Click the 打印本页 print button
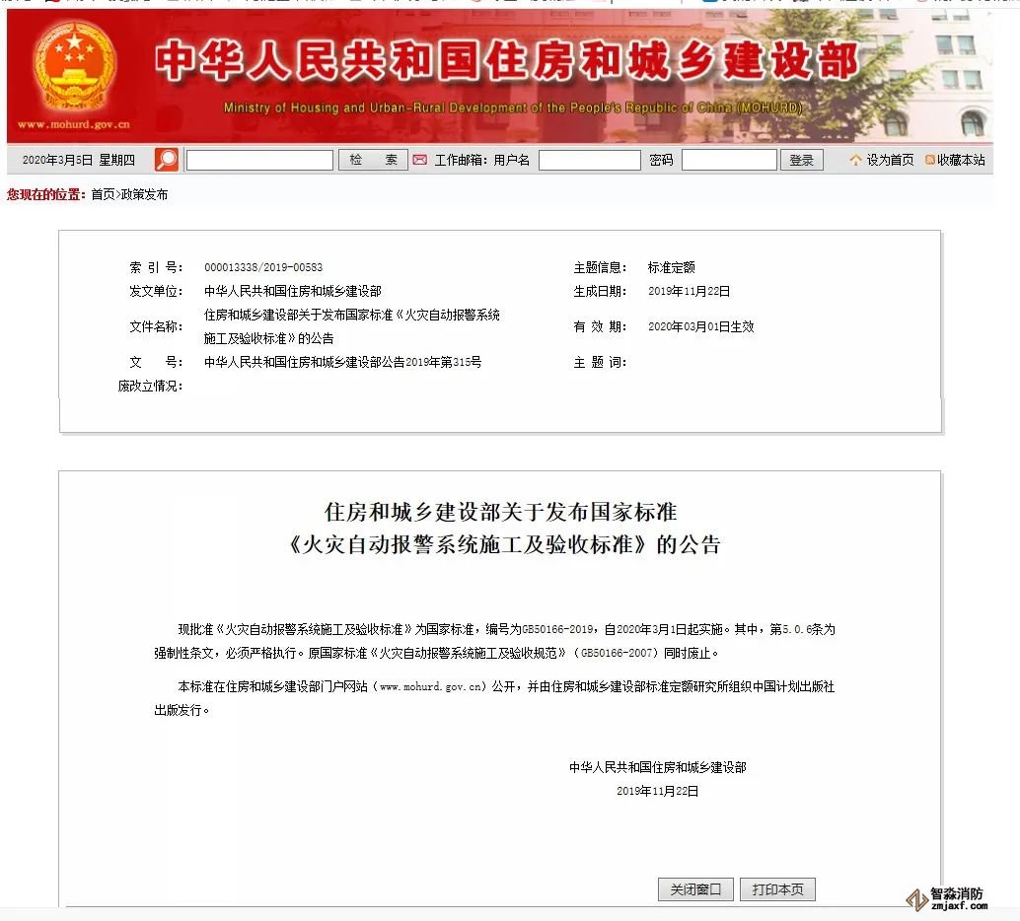1020x921 pixels. [777, 889]
